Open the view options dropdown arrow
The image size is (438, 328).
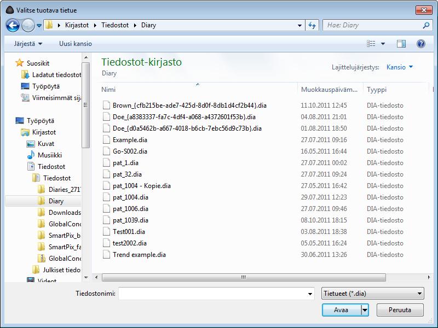[x=383, y=44]
